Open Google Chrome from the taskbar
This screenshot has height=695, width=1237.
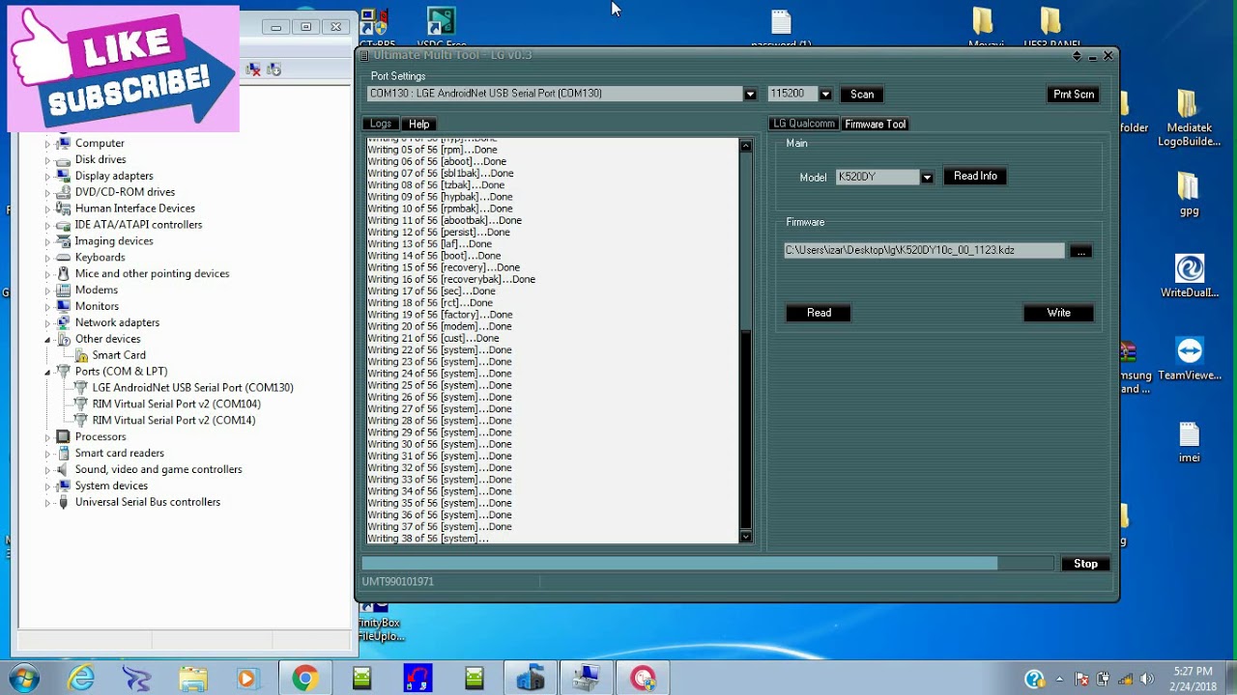(x=304, y=679)
